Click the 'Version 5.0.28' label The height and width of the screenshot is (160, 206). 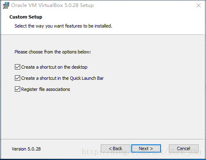click(x=26, y=149)
